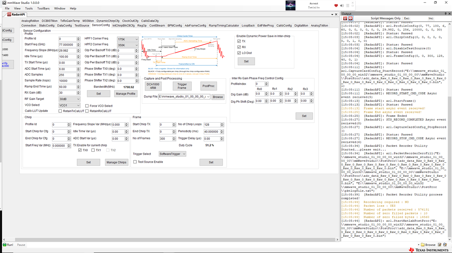Switch to the RampTimingCalculator tab
452x253 pixels.
(224, 26)
